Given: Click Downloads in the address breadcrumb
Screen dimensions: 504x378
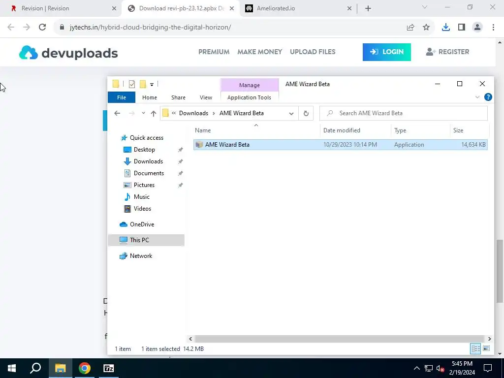Looking at the screenshot, I should (193, 113).
